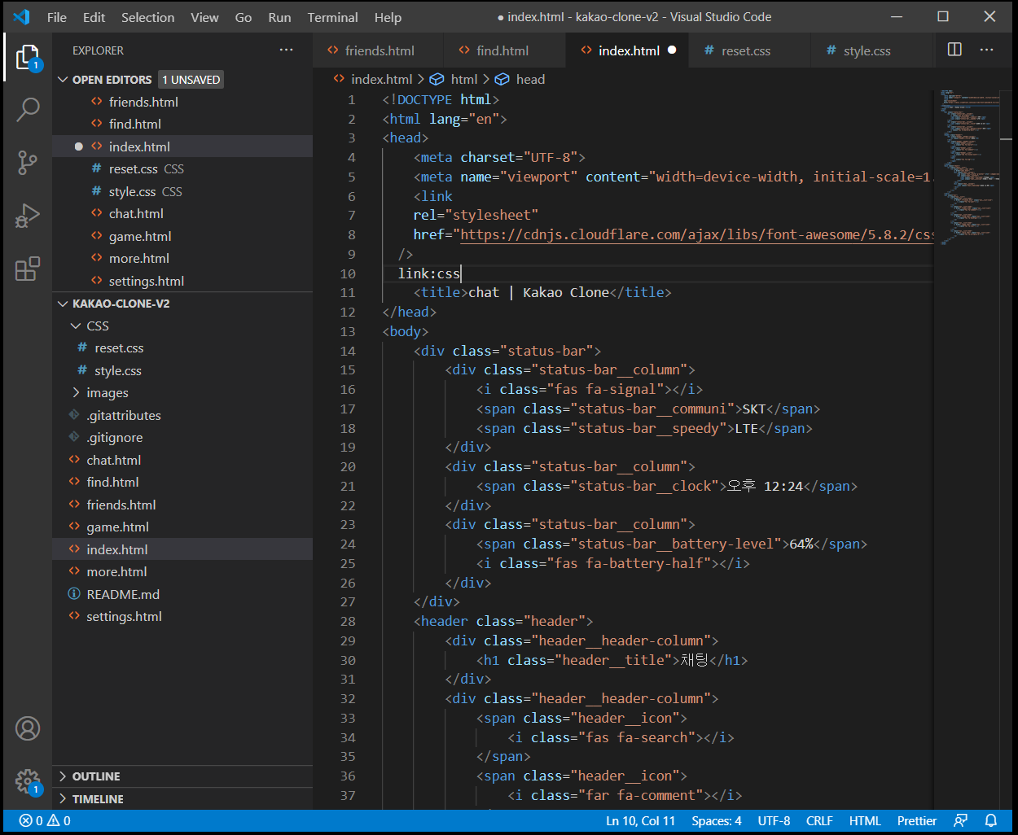Image resolution: width=1018 pixels, height=835 pixels.
Task: Open chat.html in Open Editors list
Action: pyautogui.click(x=182, y=213)
